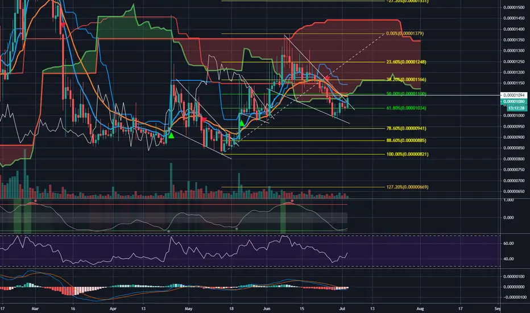Screen dimensions: 530x313
Task: Click the 0.00000750 price axis label
Action: click(x=514, y=170)
